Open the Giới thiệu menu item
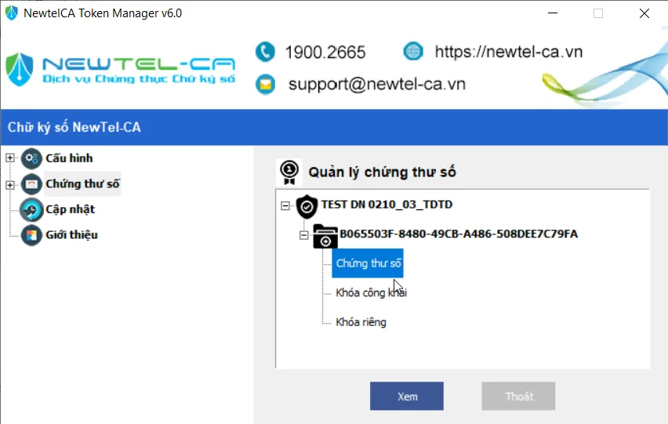This screenshot has width=668, height=424. pyautogui.click(x=71, y=235)
